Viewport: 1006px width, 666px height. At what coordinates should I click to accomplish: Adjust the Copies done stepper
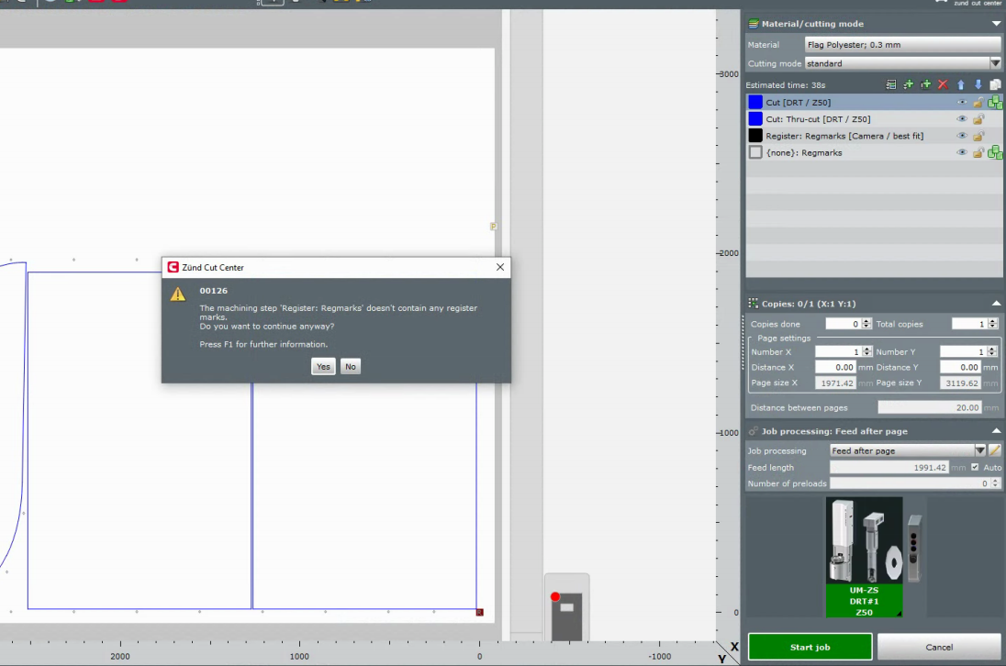(866, 324)
